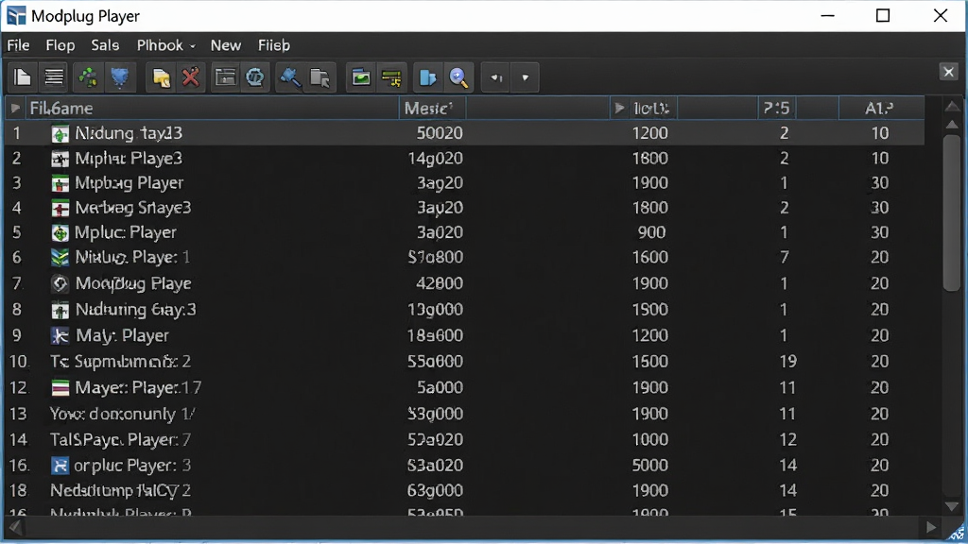Select the row 18 entry ending in 2
The width and height of the screenshot is (968, 544).
pos(465,491)
